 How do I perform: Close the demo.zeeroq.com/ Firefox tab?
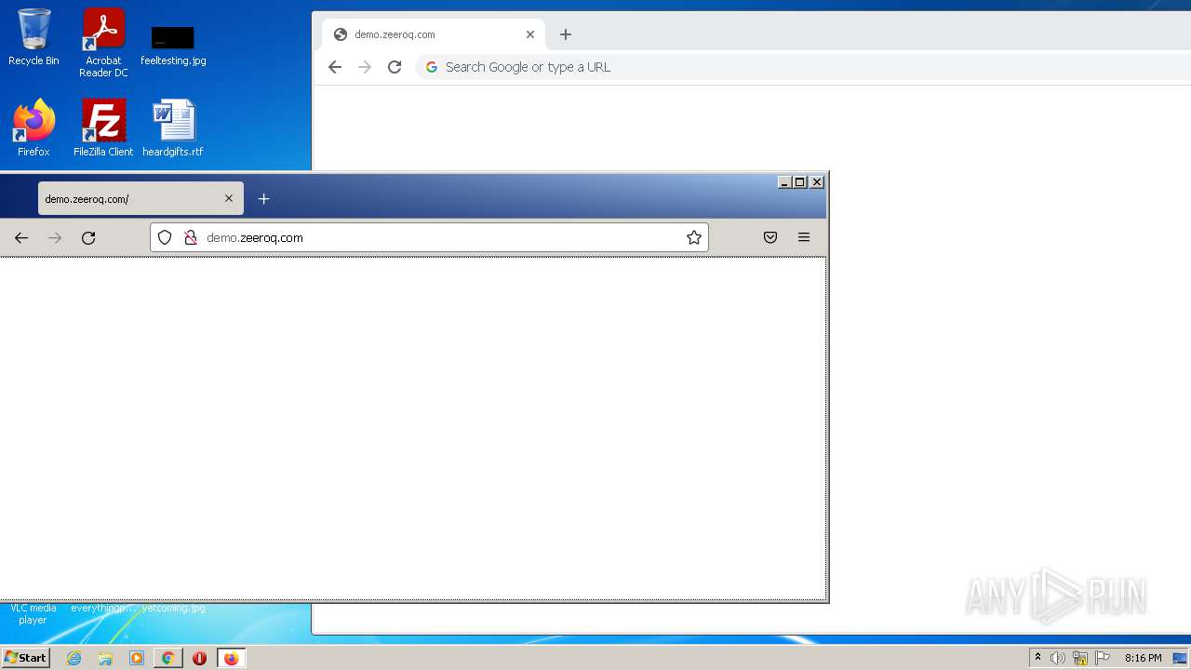coord(229,198)
